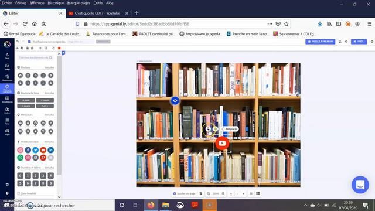
Task: Pick the right-chevron interactive button icon
Action: tap(28, 83)
